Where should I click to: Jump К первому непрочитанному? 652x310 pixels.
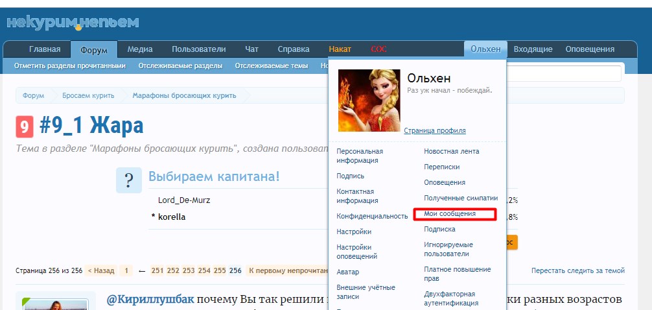(x=287, y=270)
